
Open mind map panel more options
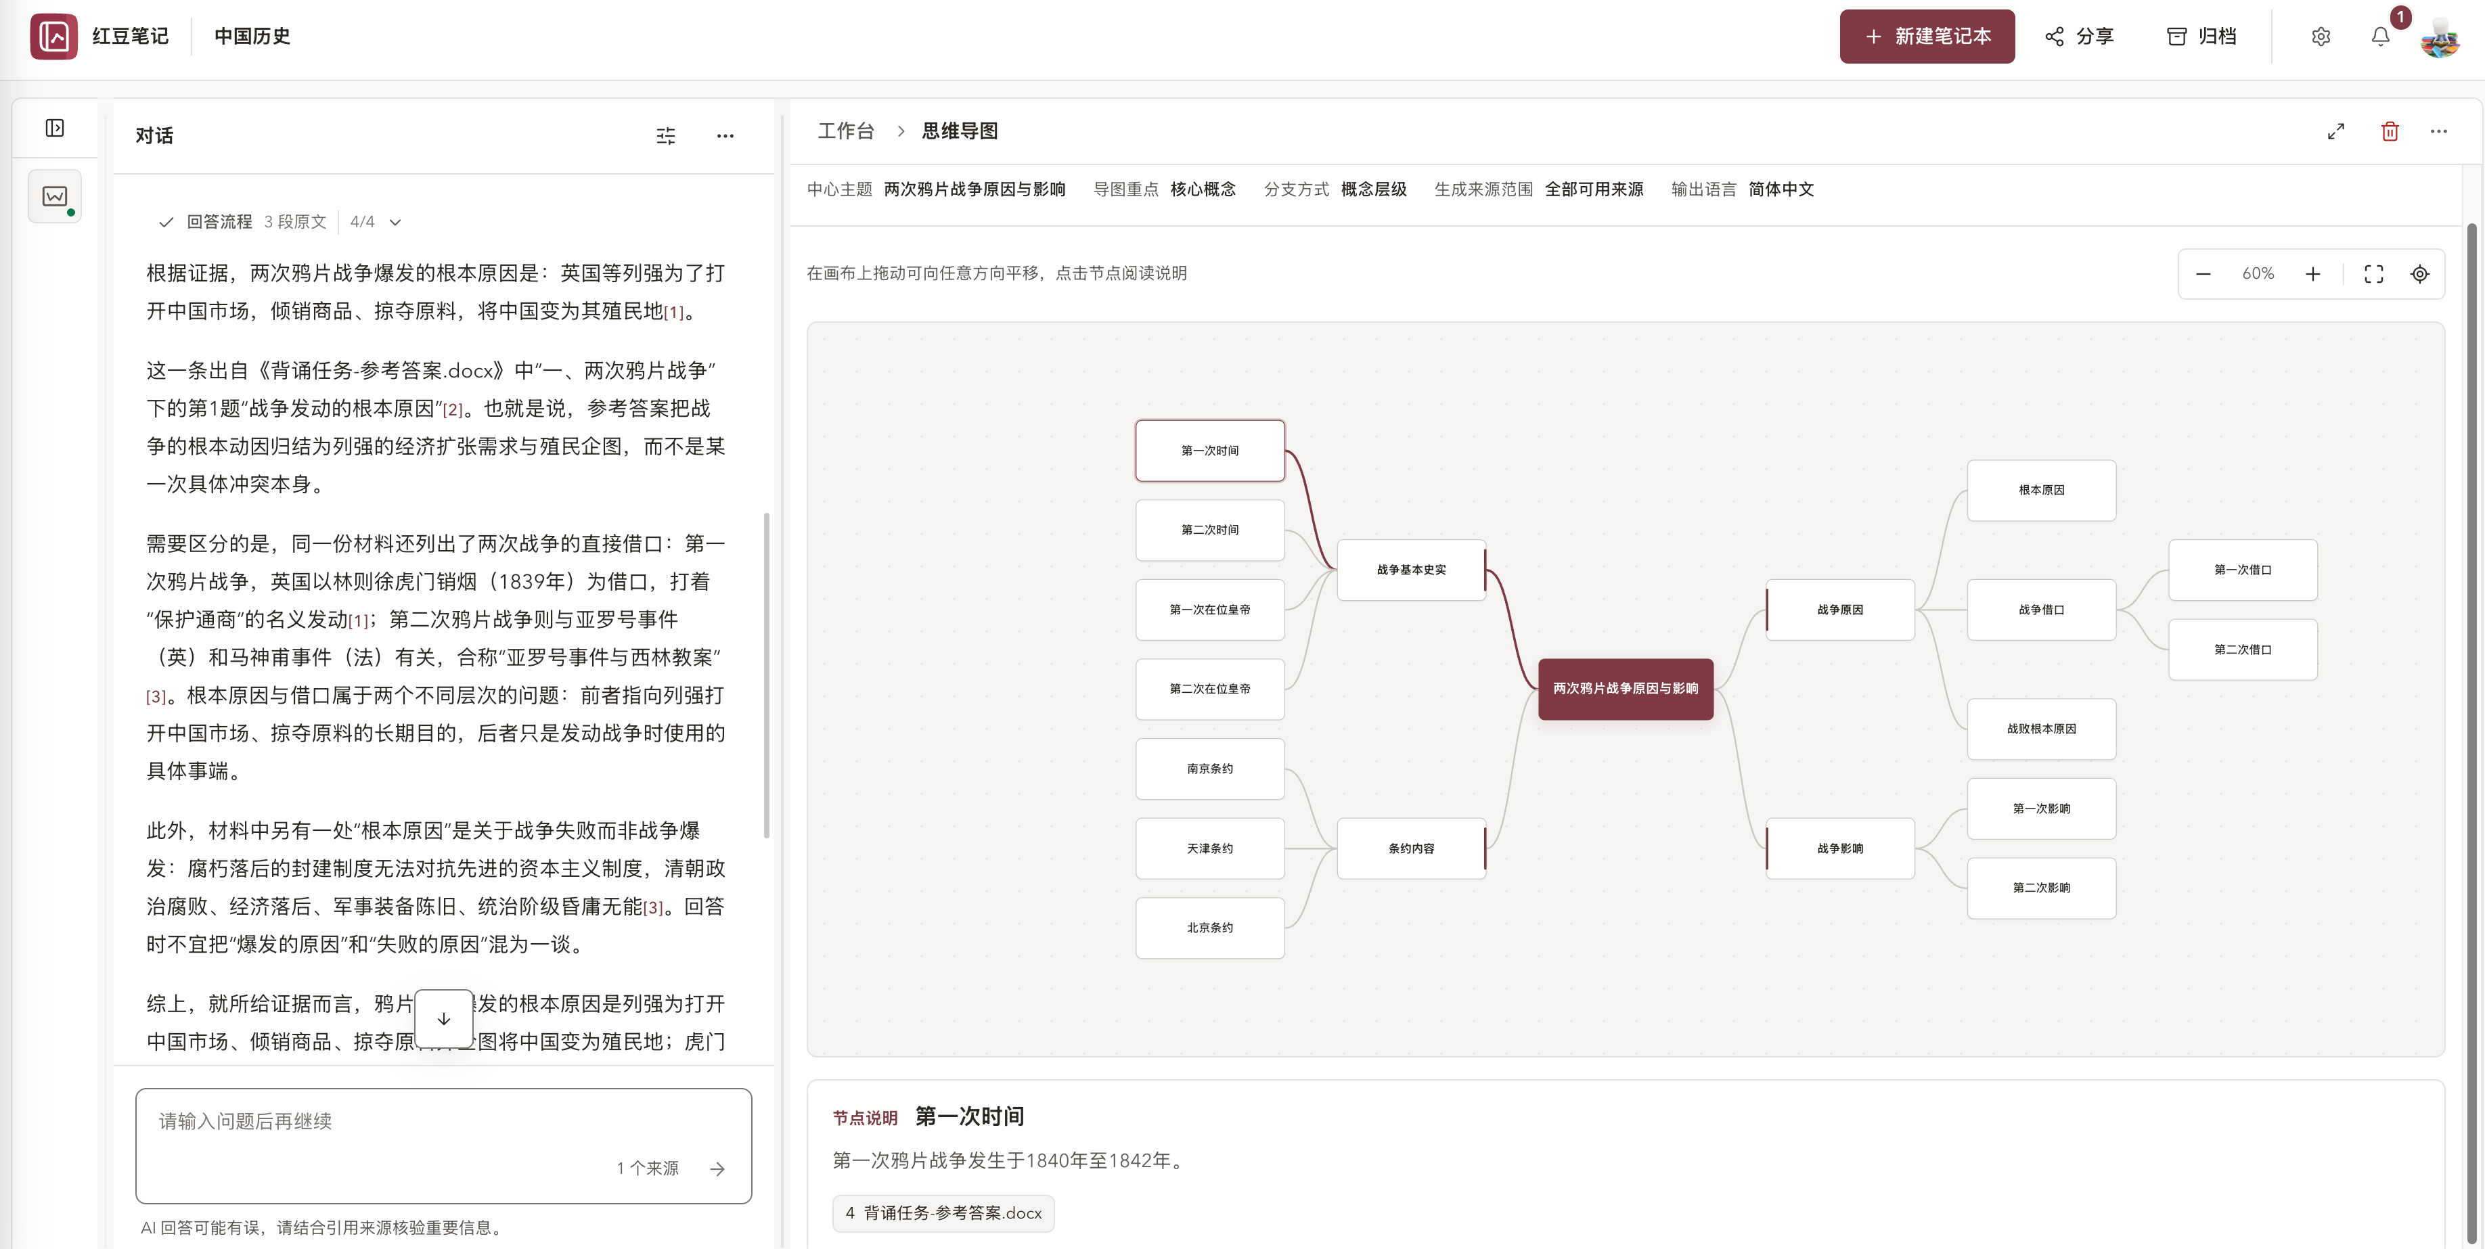(2439, 131)
